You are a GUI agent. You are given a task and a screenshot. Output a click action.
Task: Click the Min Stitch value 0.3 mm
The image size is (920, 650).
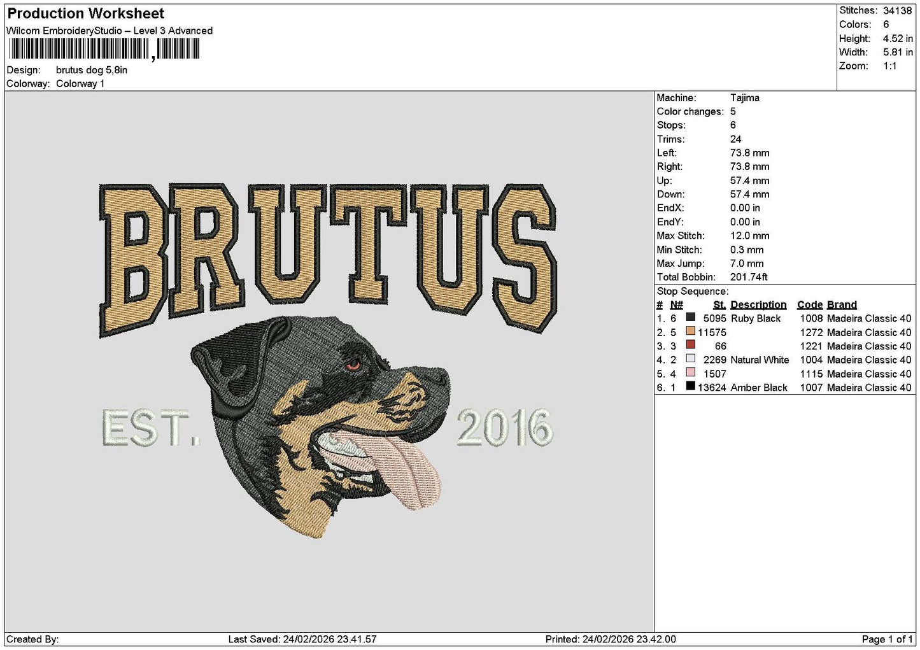point(747,250)
